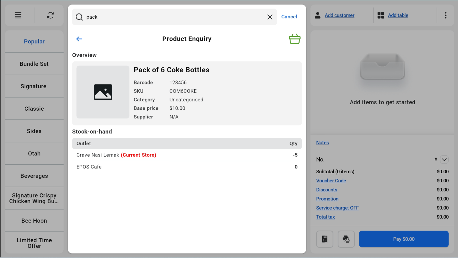The width and height of the screenshot is (458, 258).
Task: Open the Voucher Code link
Action: 331,181
